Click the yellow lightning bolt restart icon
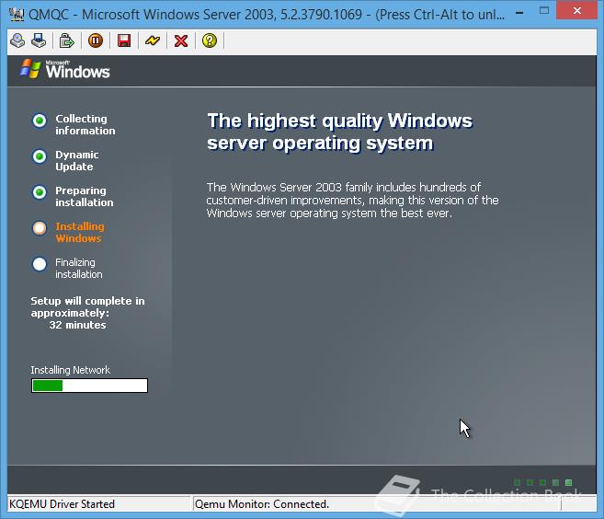The width and height of the screenshot is (604, 519). [153, 40]
